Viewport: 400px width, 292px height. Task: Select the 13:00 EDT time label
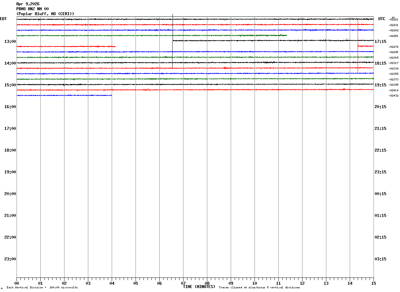click(x=10, y=42)
